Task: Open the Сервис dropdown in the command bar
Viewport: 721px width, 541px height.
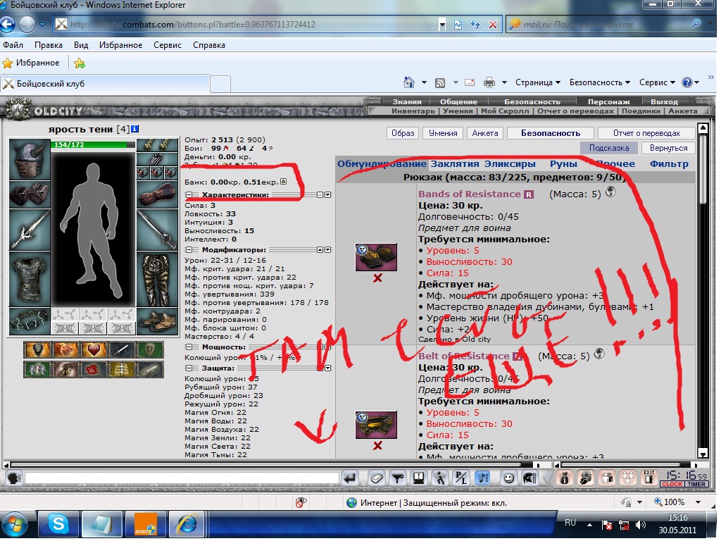Action: click(657, 83)
